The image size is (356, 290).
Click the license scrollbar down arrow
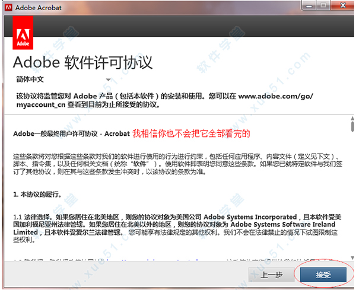[x=352, y=258]
